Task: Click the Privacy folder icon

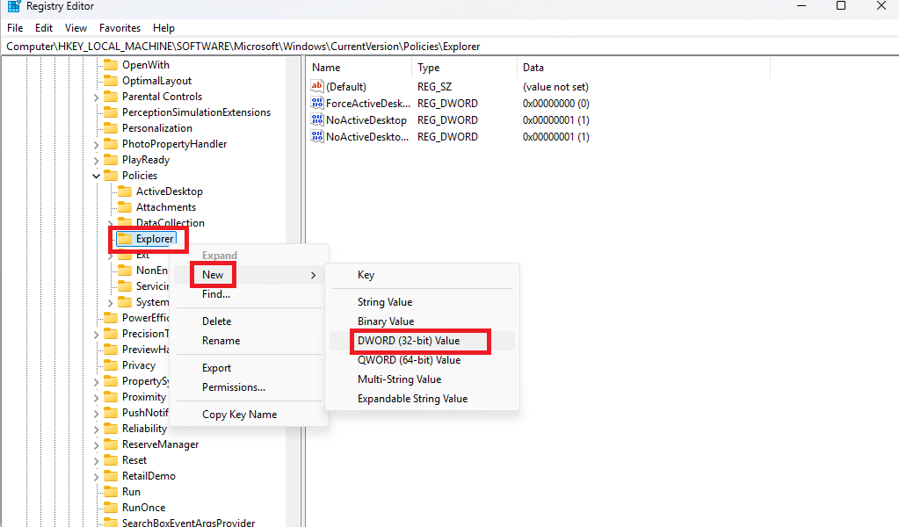Action: coord(111,365)
